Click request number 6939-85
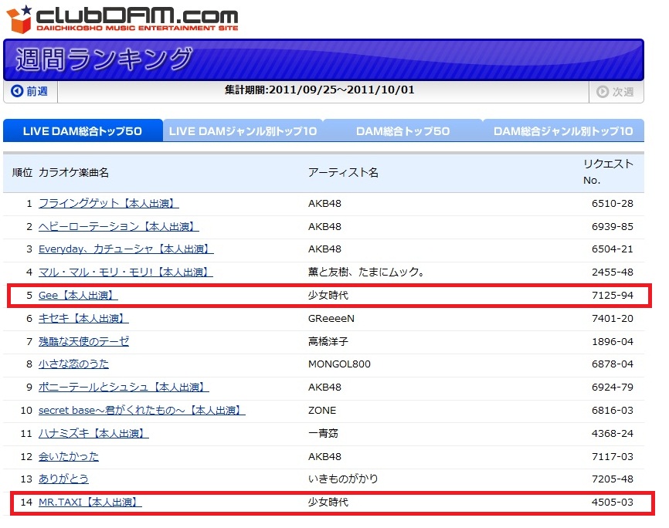 click(613, 226)
